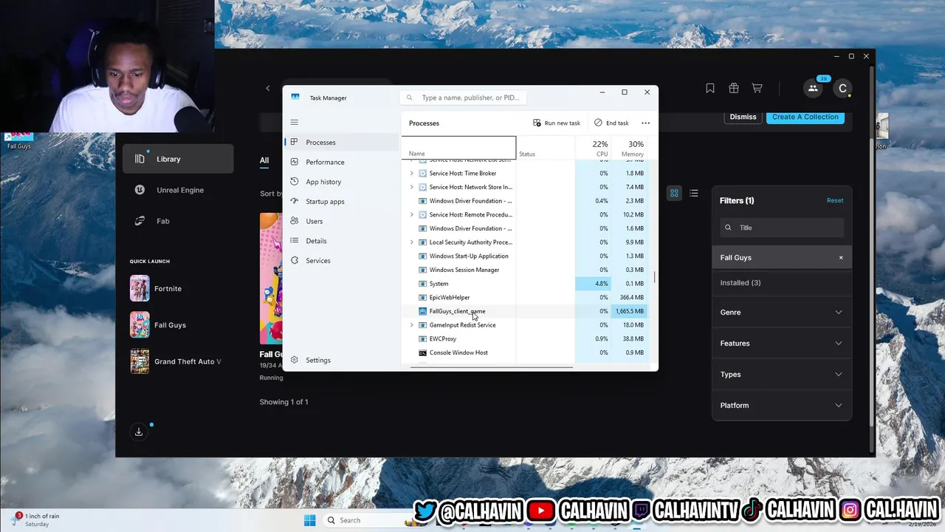Open Library in Epic sidebar
This screenshot has height=532, width=945.
pos(178,159)
